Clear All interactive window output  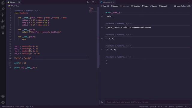click(x=105, y=6)
